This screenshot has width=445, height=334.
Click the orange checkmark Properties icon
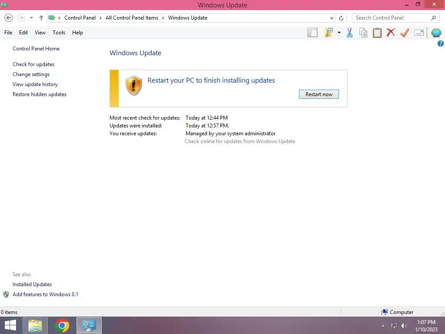point(405,33)
